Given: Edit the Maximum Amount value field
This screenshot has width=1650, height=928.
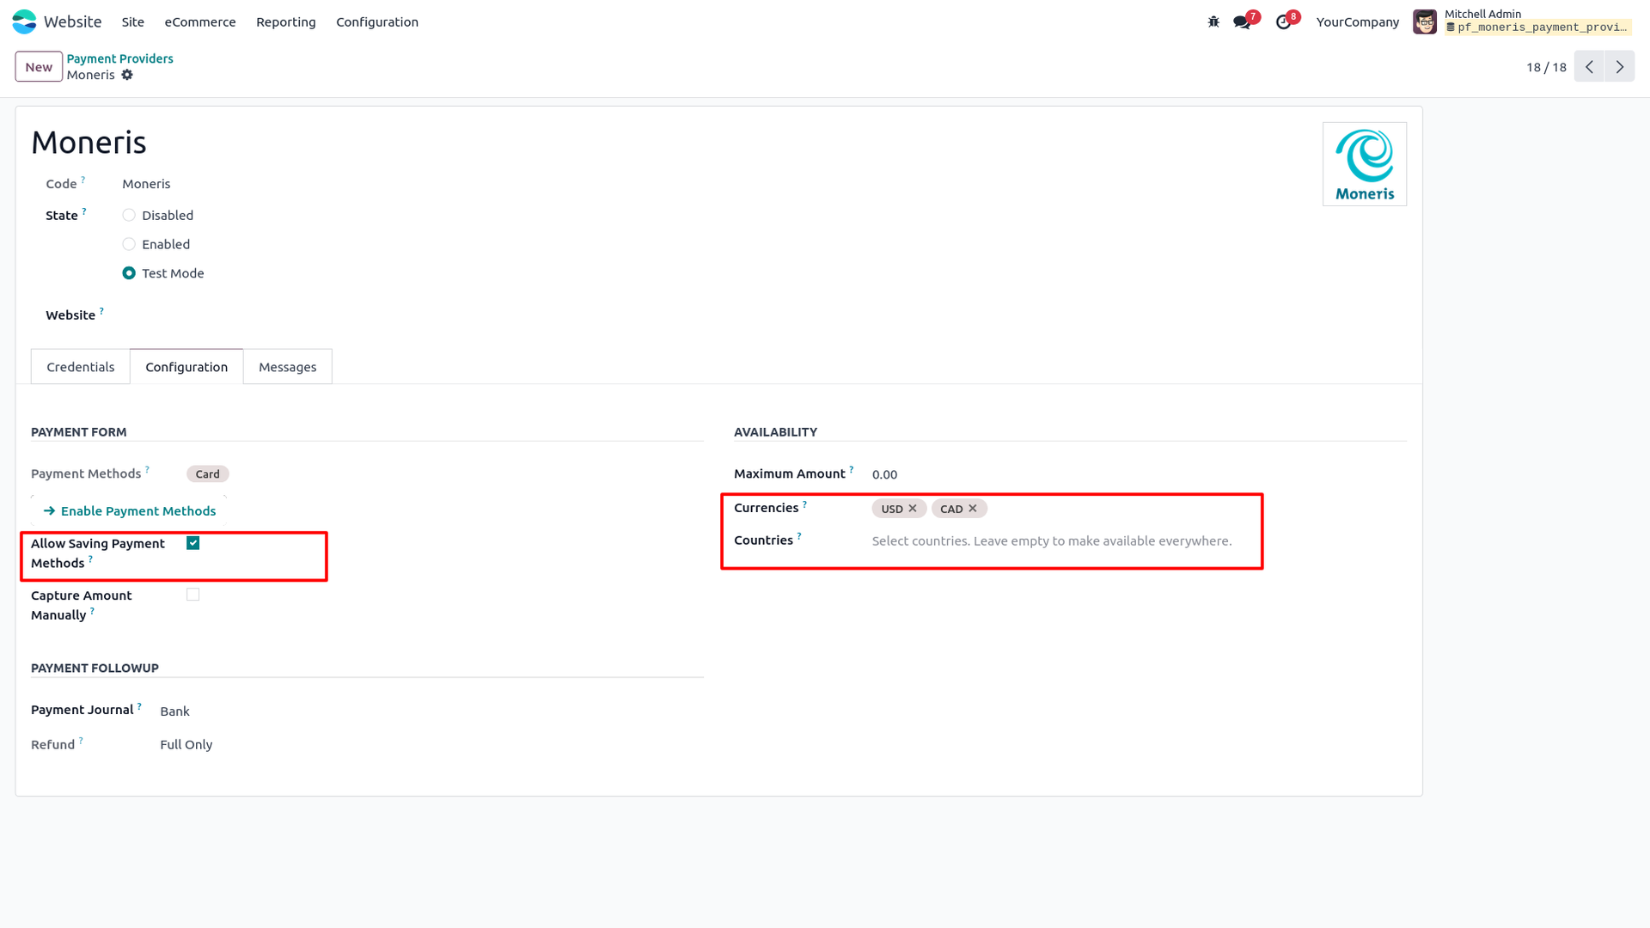Looking at the screenshot, I should (x=1139, y=474).
